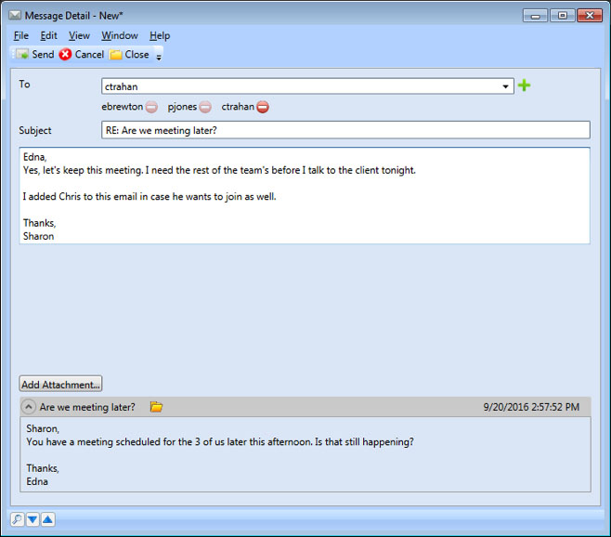
Task: Maximize the Message Detail window
Action: point(563,16)
